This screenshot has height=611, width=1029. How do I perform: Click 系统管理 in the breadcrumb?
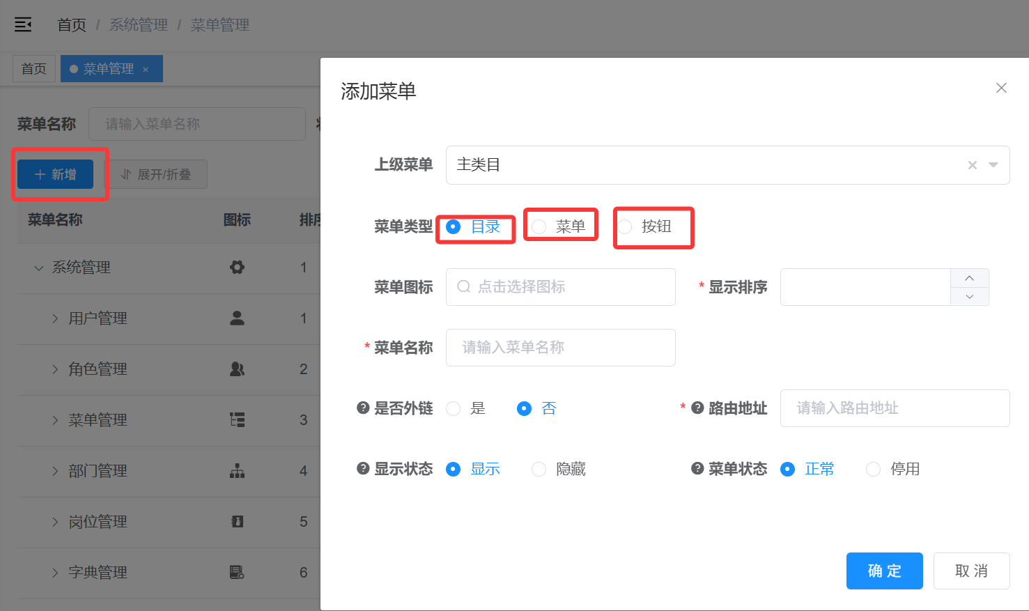(x=138, y=24)
